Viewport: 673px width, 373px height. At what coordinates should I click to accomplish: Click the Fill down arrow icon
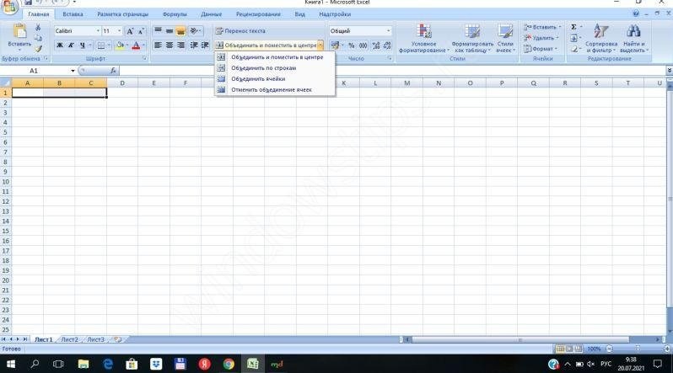[x=573, y=38]
